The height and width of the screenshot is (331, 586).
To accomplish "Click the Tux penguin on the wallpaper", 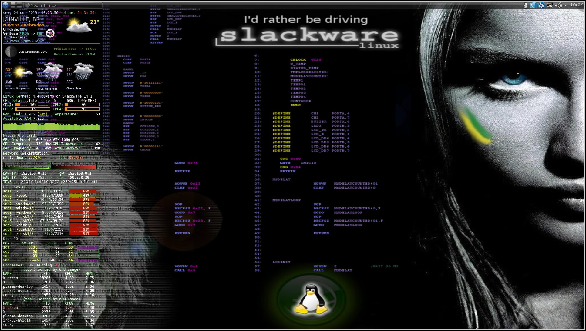I will pos(311,299).
